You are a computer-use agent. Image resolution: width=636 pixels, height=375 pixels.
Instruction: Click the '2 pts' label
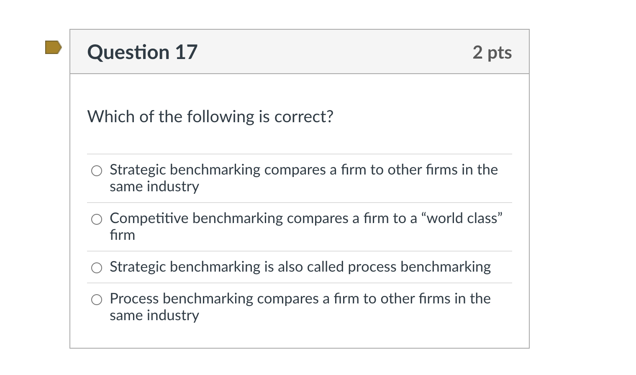[x=492, y=52]
